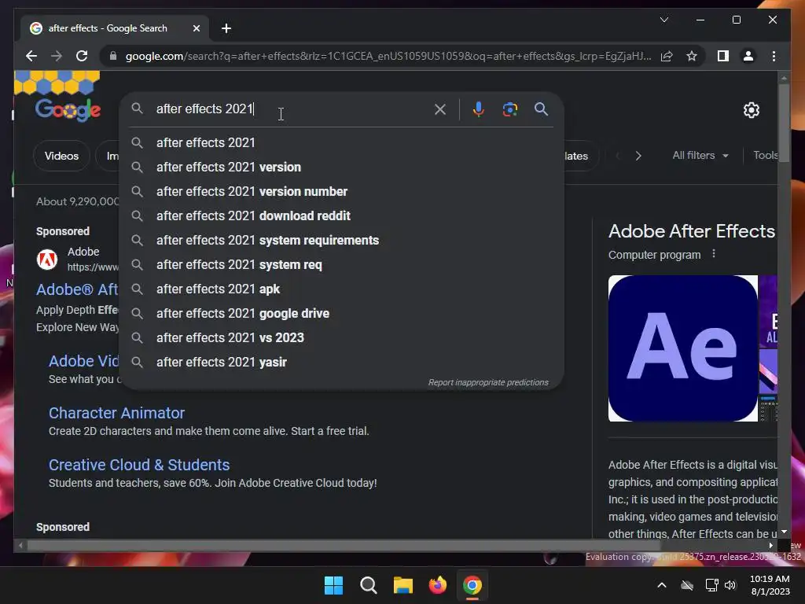Choose suggestion 'after effects 2021 google drive'

pyautogui.click(x=341, y=313)
